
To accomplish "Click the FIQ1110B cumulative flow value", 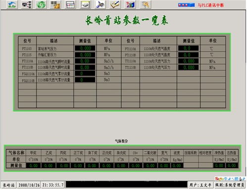I will click(85, 80).
